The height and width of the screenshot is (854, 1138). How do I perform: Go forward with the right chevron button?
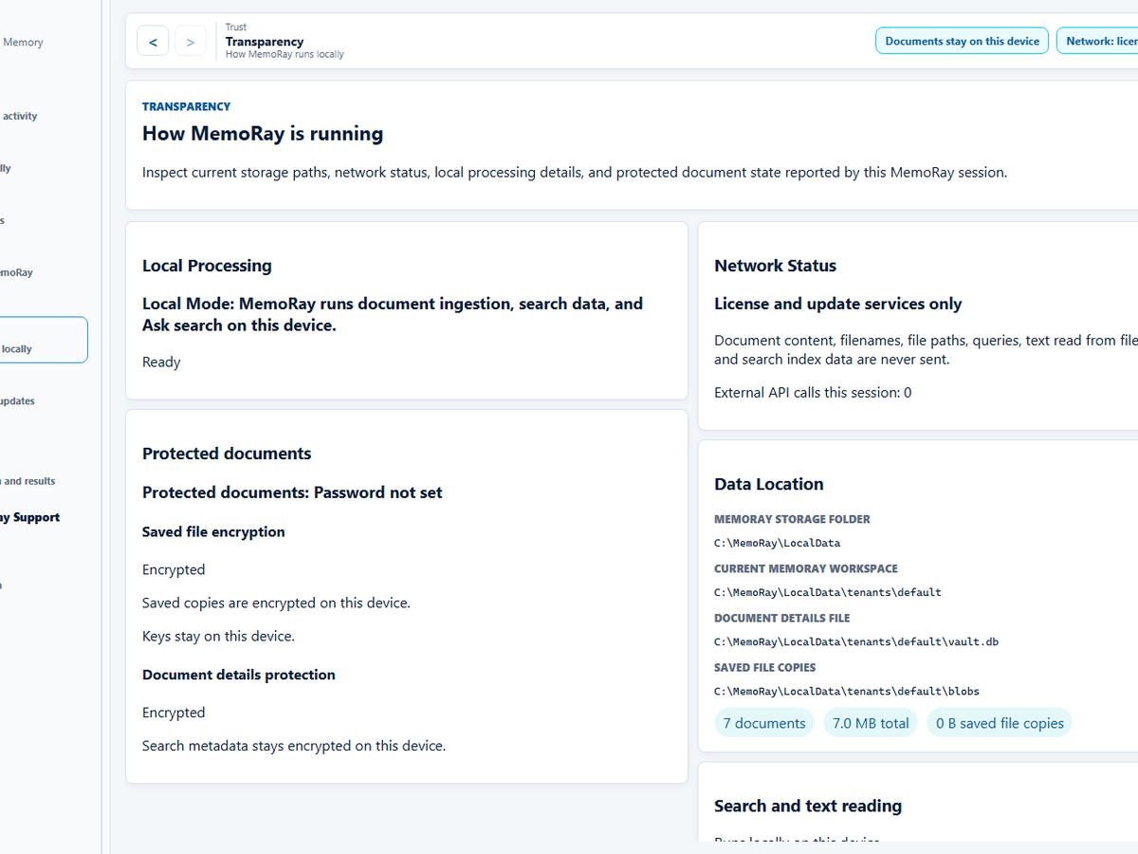[x=191, y=41]
